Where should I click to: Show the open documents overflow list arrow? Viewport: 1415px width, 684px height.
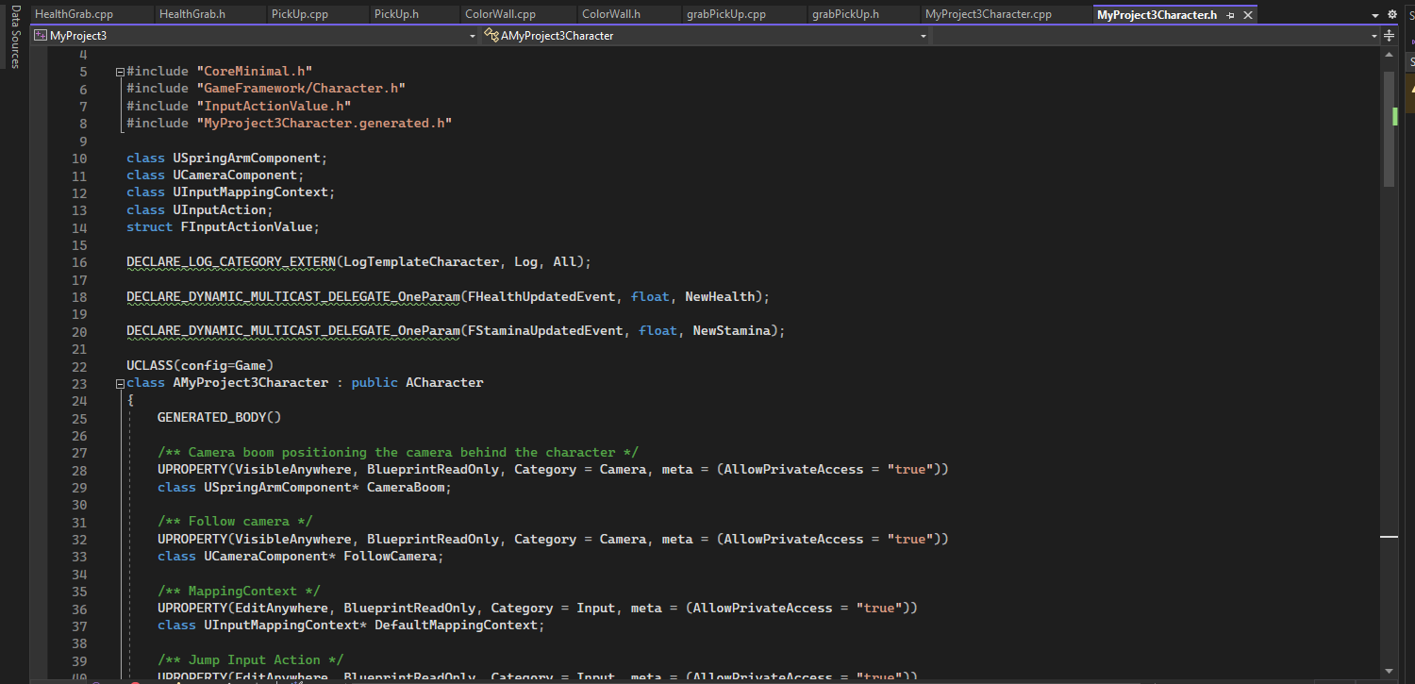tap(1374, 15)
